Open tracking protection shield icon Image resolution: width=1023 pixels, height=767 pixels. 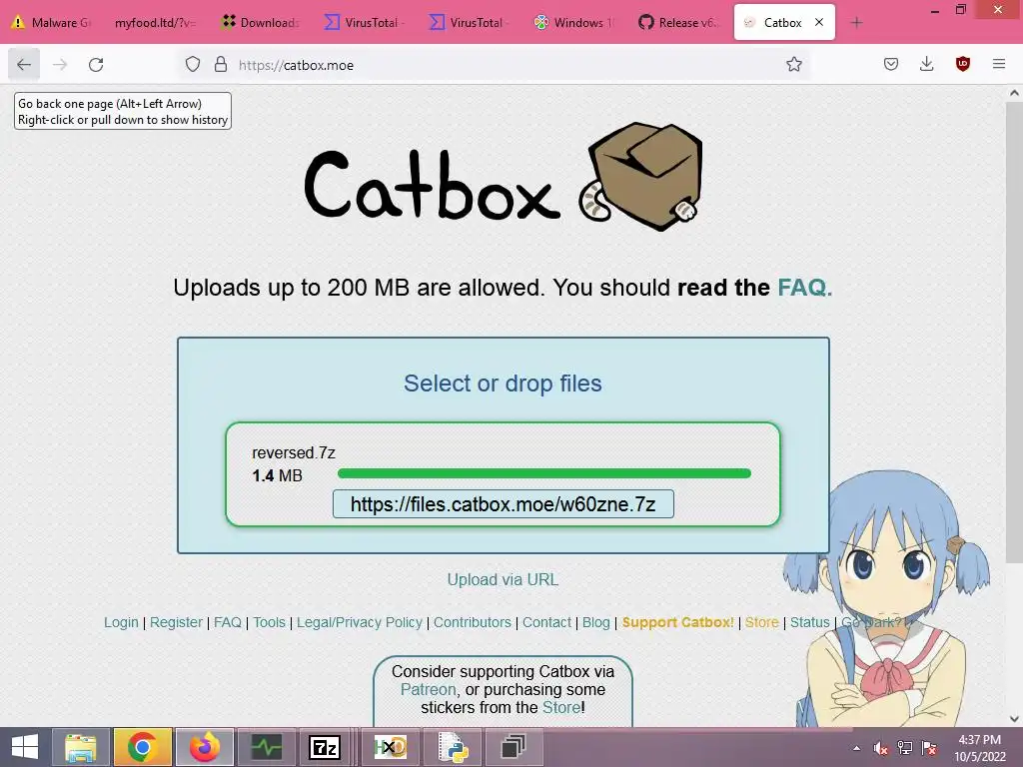pos(193,65)
